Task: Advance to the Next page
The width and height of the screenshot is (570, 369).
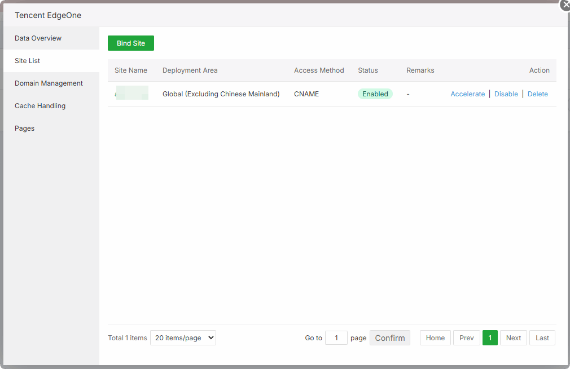Action: click(x=513, y=338)
